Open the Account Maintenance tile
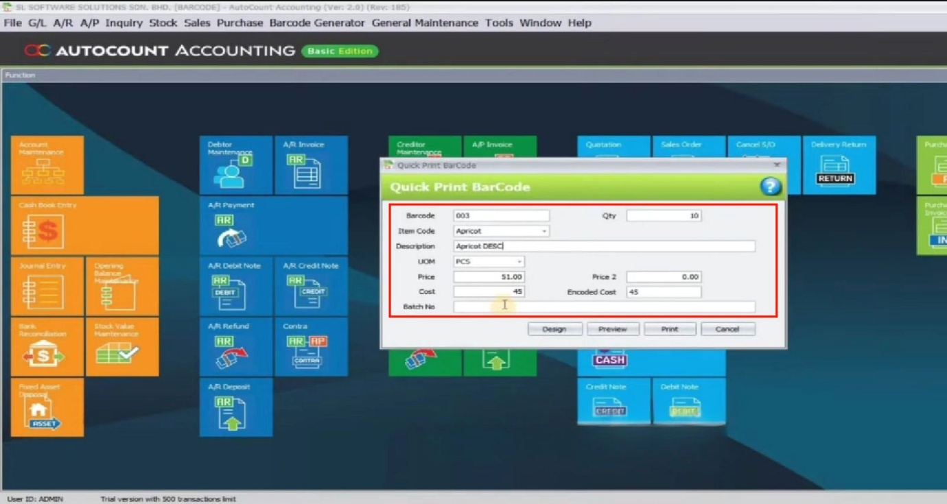Image resolution: width=947 pixels, height=504 pixels. 47,165
